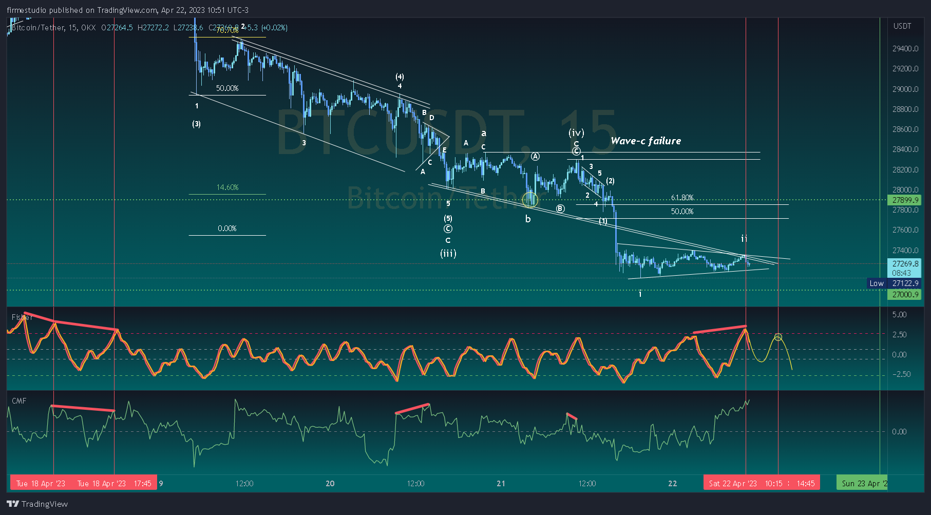Click the TradingView logo in footer
The image size is (931, 515).
37,504
